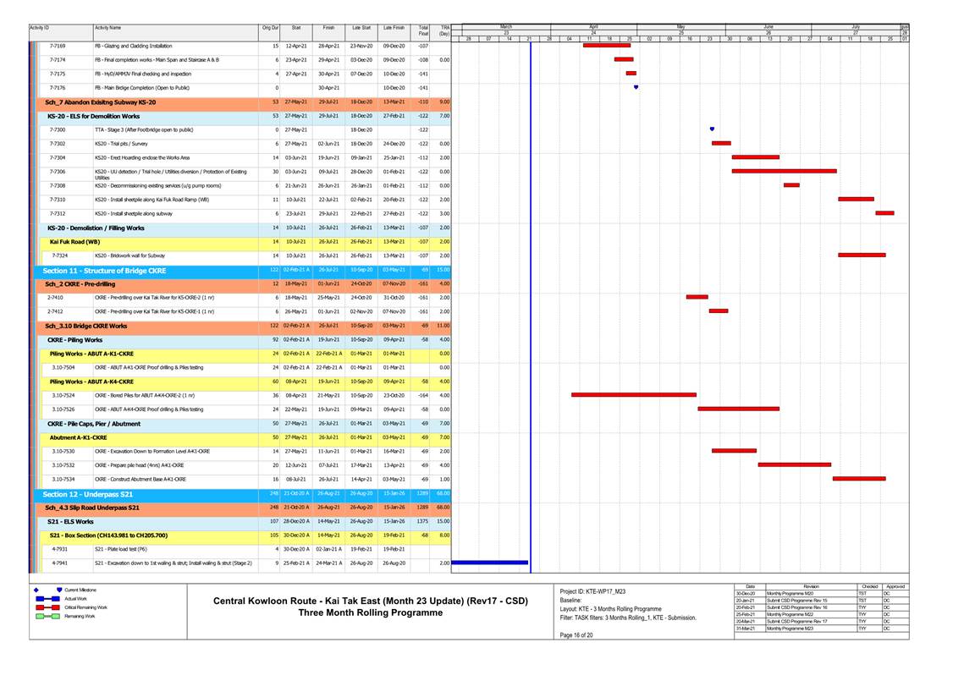Screen dimensions: 964x681
Task: Select the TTA Stage 3 milestone marker
Action: click(x=712, y=129)
